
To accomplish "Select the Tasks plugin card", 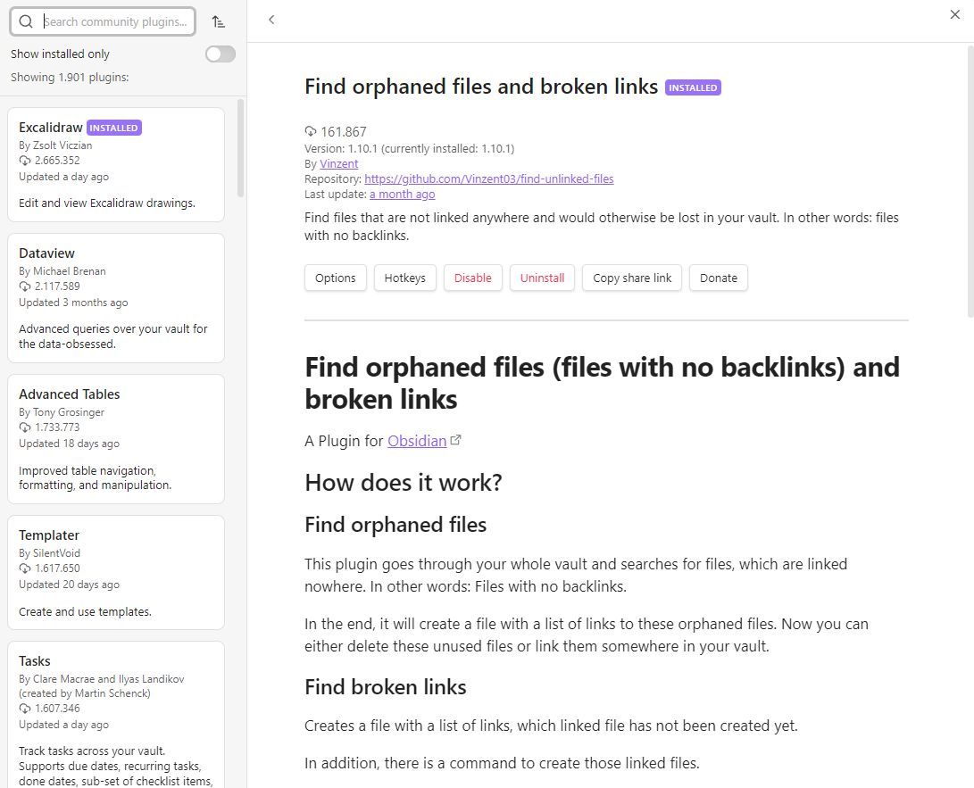I will [116, 715].
